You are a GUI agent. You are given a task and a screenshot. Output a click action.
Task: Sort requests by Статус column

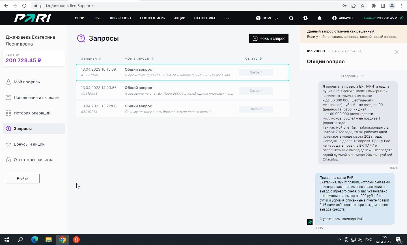[253, 59]
